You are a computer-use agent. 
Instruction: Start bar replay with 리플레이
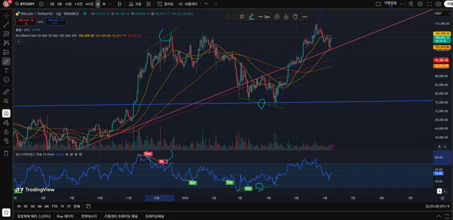[188, 4]
